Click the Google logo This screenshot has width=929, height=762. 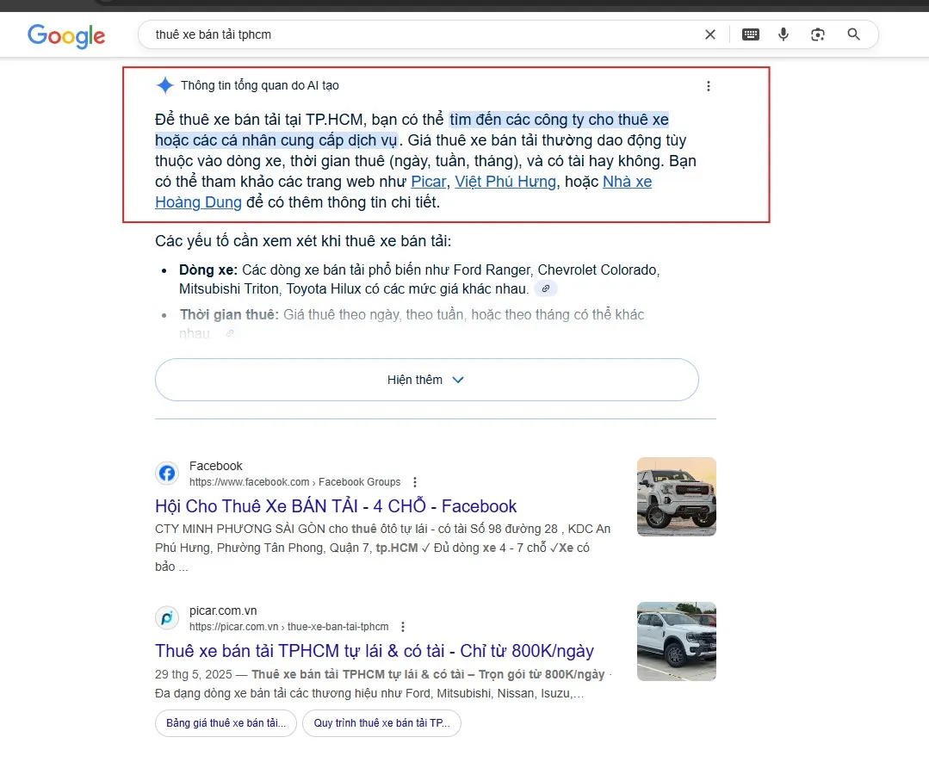pyautogui.click(x=66, y=35)
